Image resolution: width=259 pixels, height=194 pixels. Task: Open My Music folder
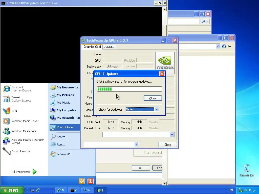[x=60, y=103]
